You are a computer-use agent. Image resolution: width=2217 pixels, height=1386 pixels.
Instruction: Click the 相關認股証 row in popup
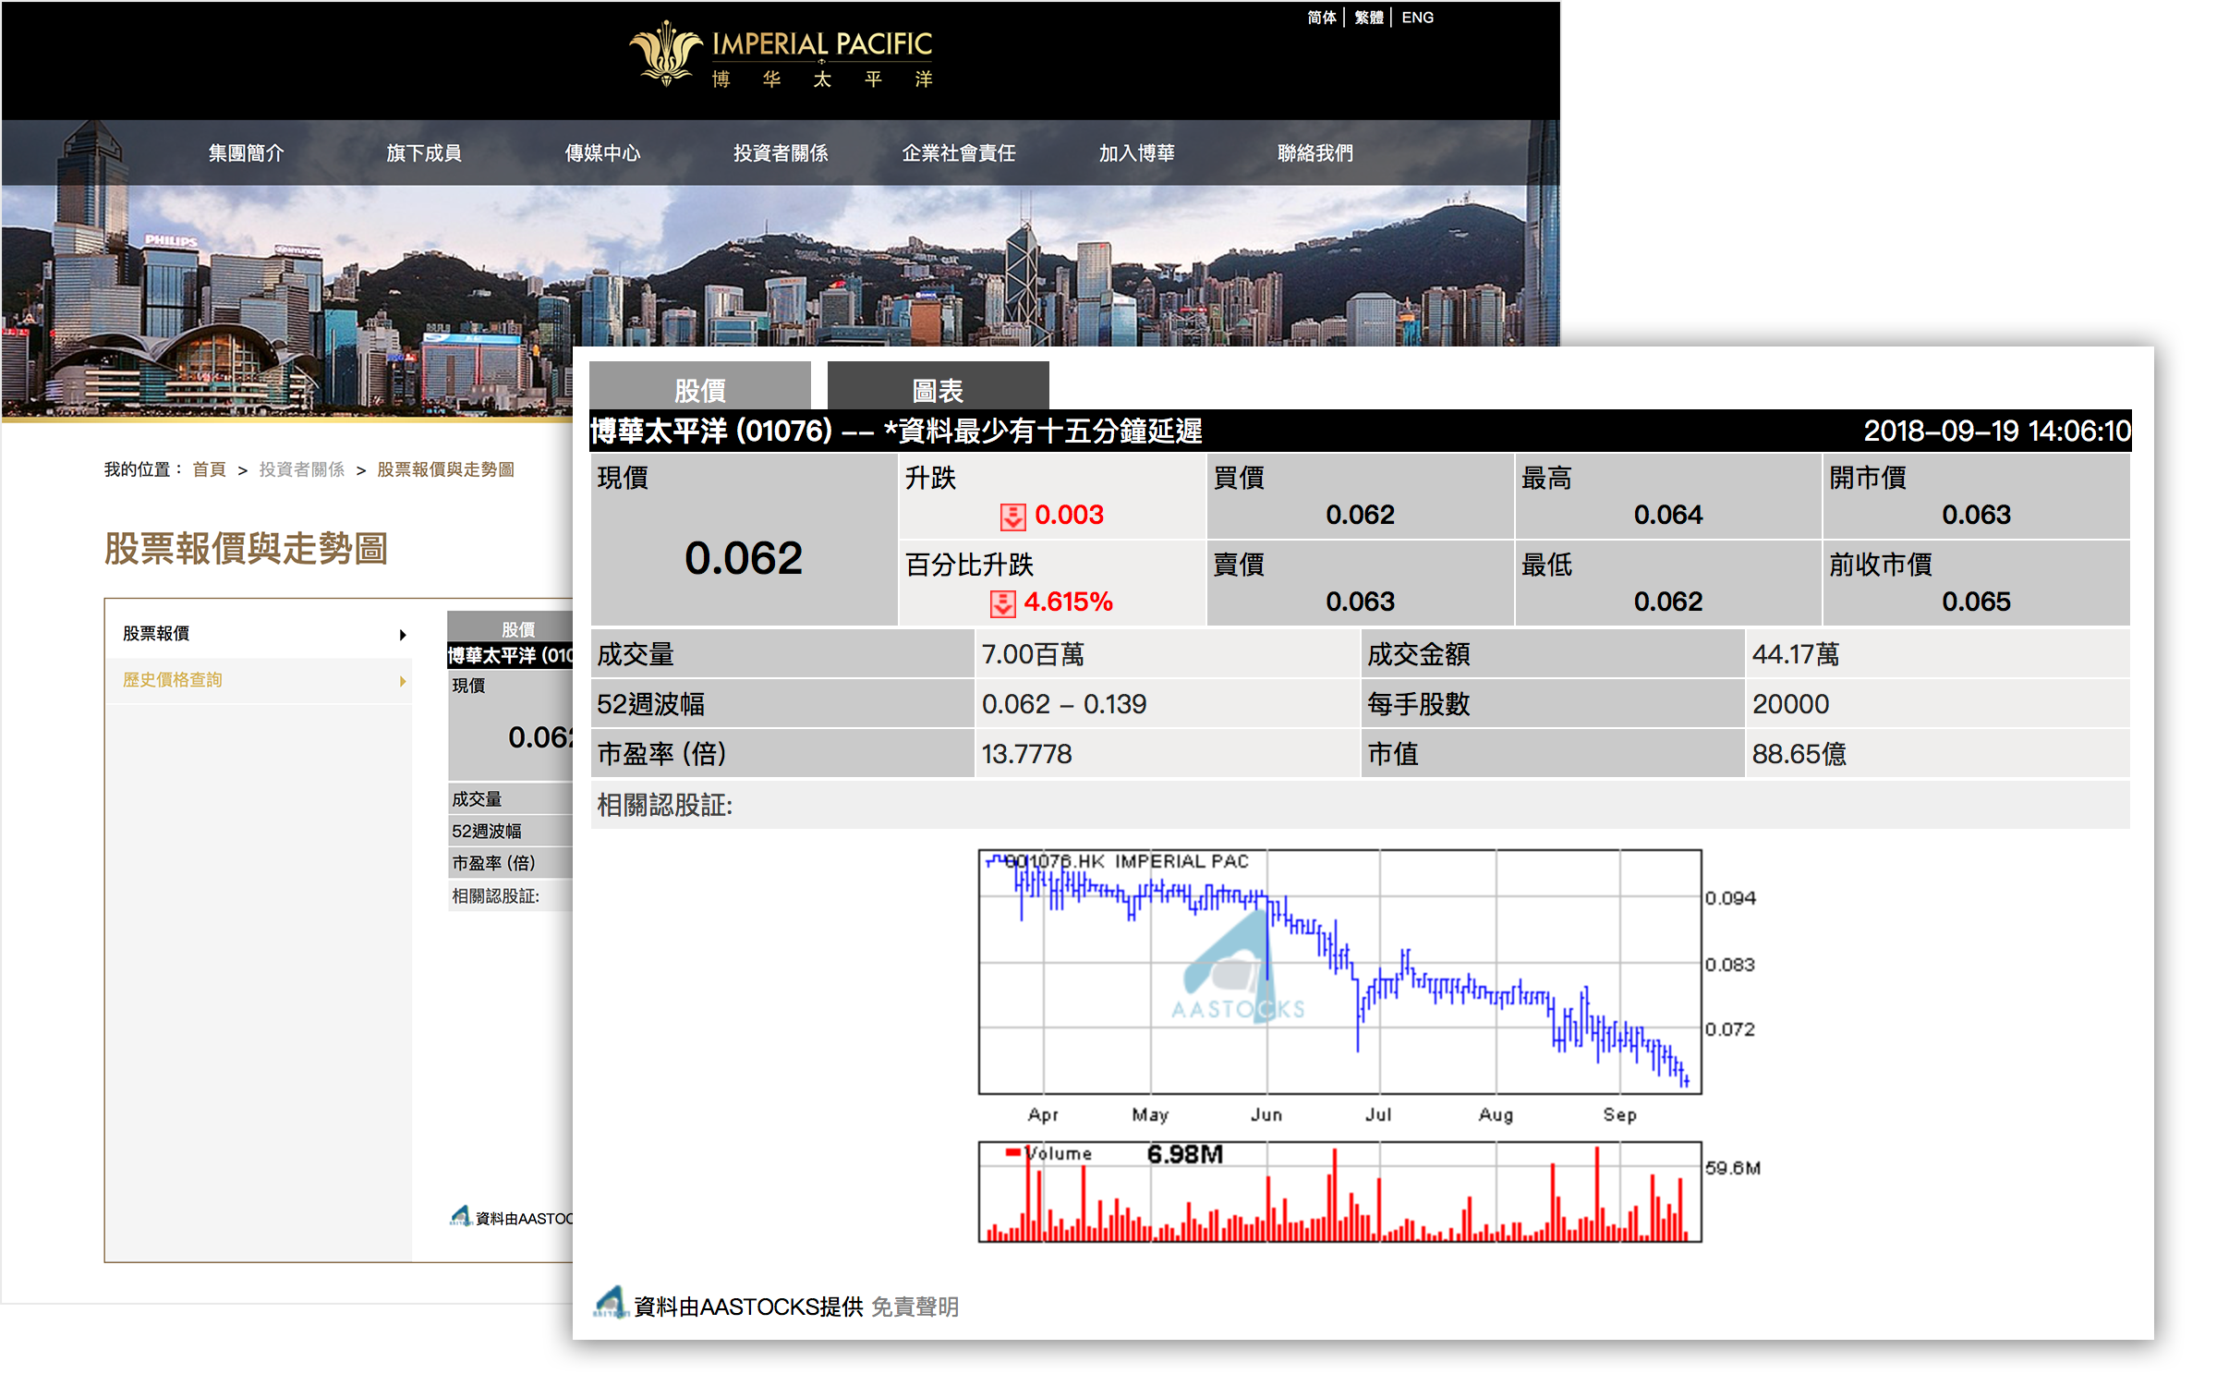1360,805
